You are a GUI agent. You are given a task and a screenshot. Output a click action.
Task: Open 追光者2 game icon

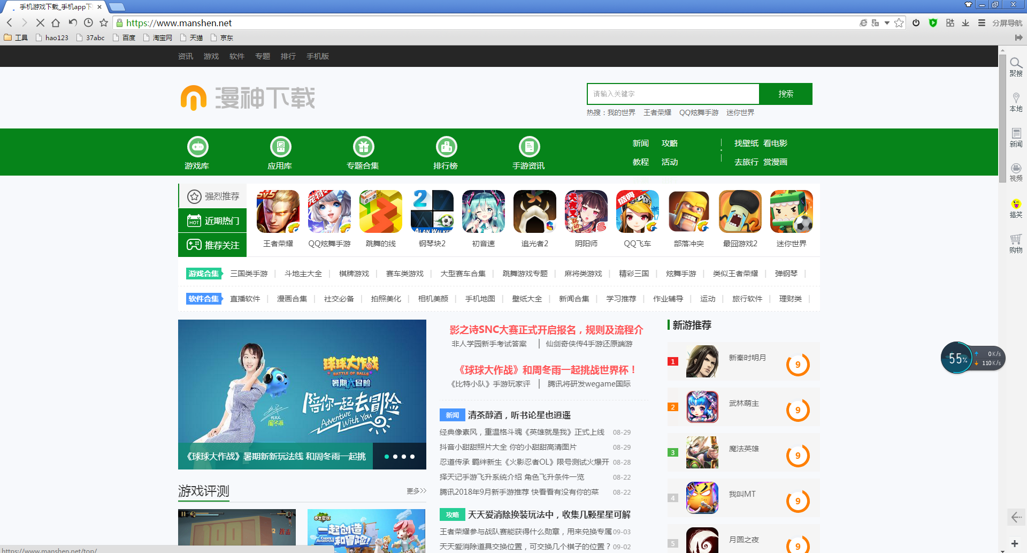[x=535, y=211]
